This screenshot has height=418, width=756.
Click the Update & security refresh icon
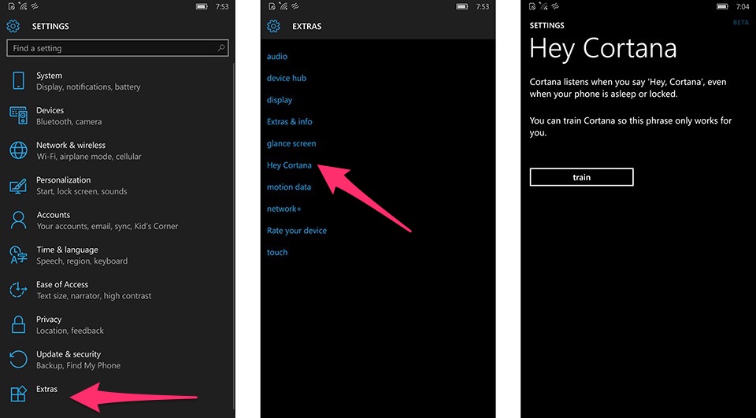[x=18, y=360]
